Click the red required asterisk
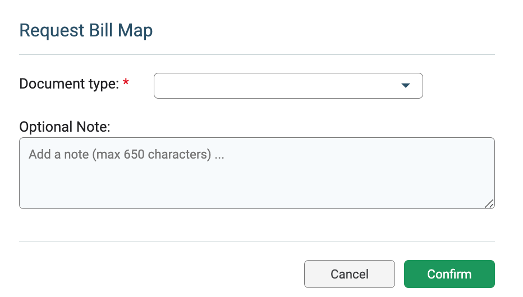The image size is (523, 297). tap(126, 82)
